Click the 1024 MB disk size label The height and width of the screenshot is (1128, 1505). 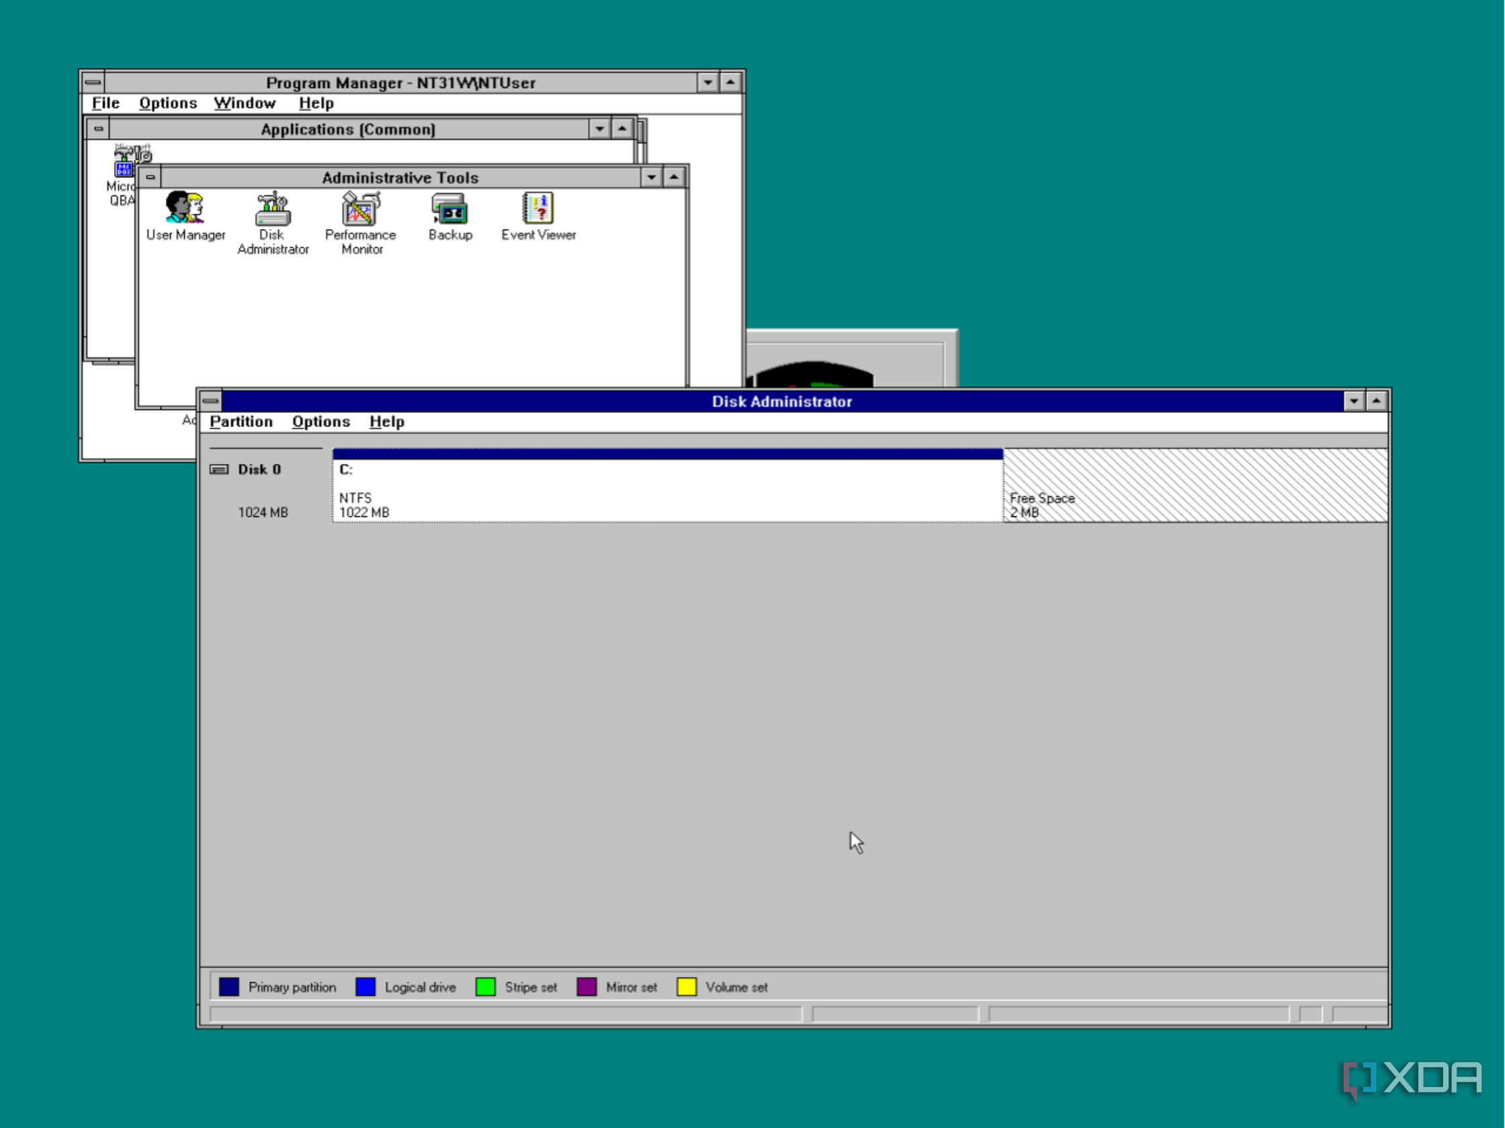click(263, 513)
